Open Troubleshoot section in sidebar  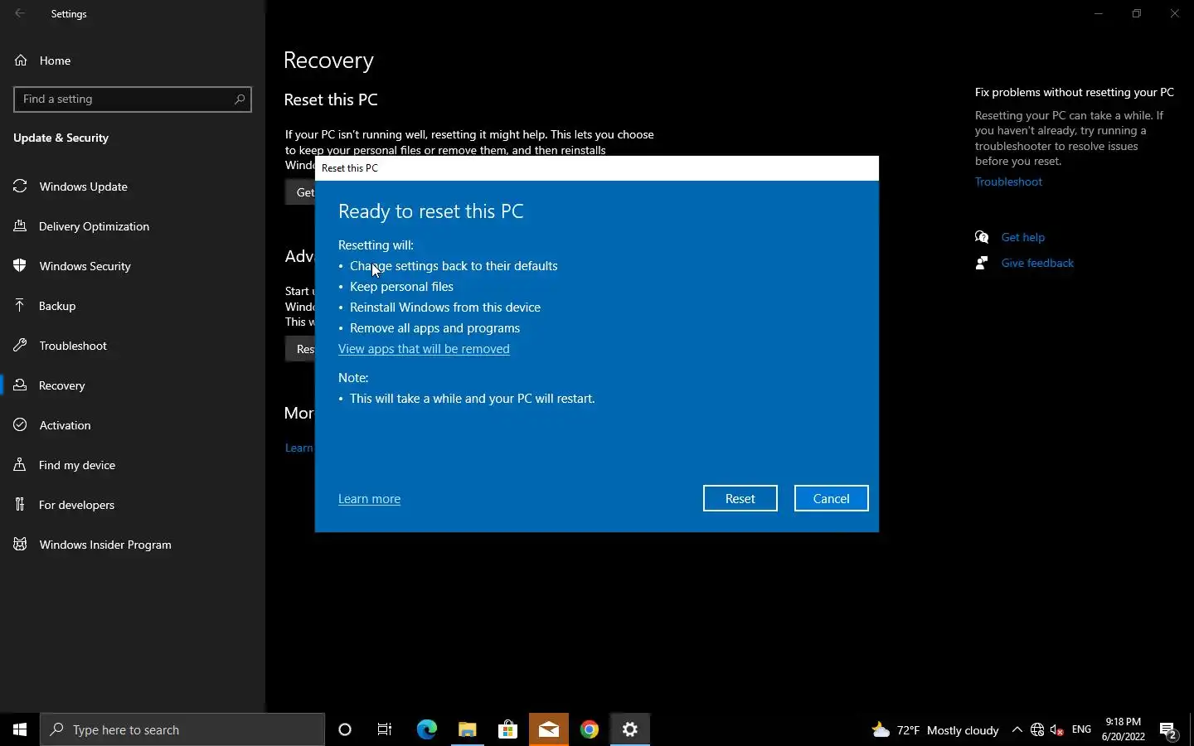(133, 346)
